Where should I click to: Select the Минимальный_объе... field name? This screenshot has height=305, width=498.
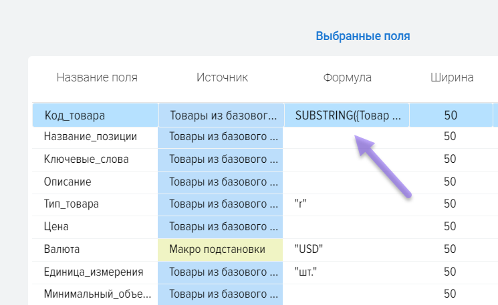point(97,294)
